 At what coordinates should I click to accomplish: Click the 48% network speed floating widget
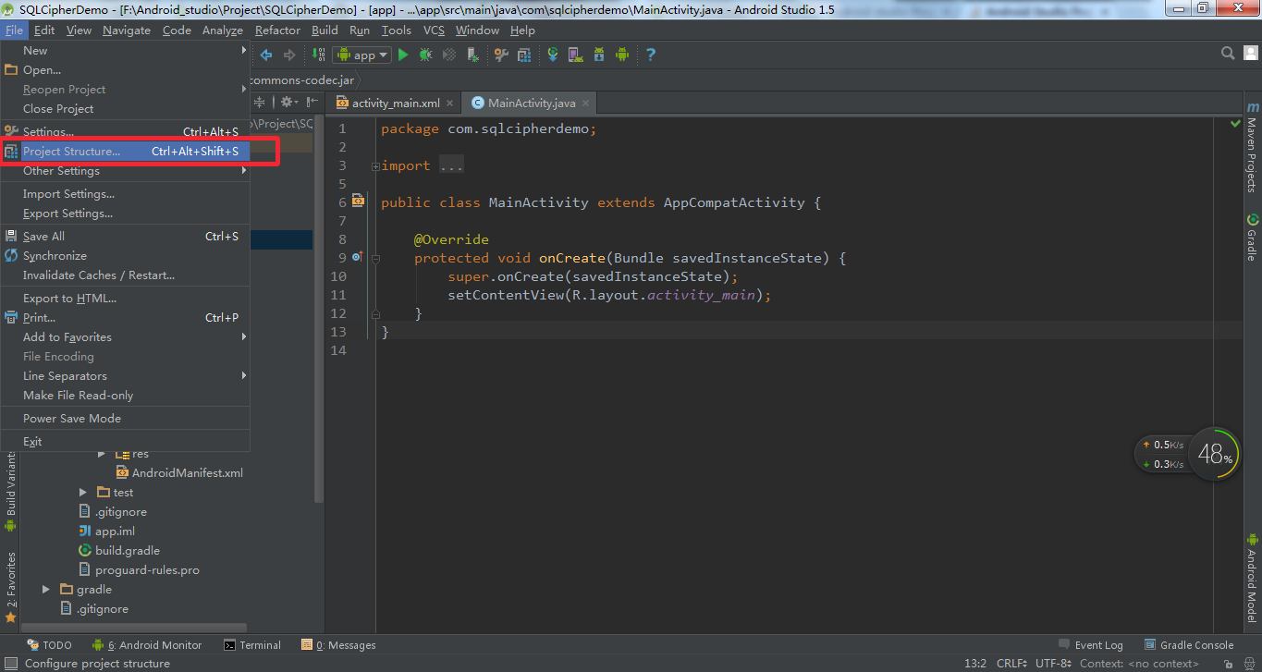[1187, 454]
